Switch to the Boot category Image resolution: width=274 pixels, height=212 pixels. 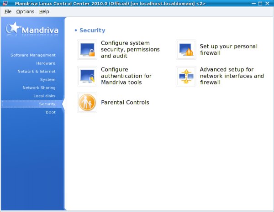point(51,112)
